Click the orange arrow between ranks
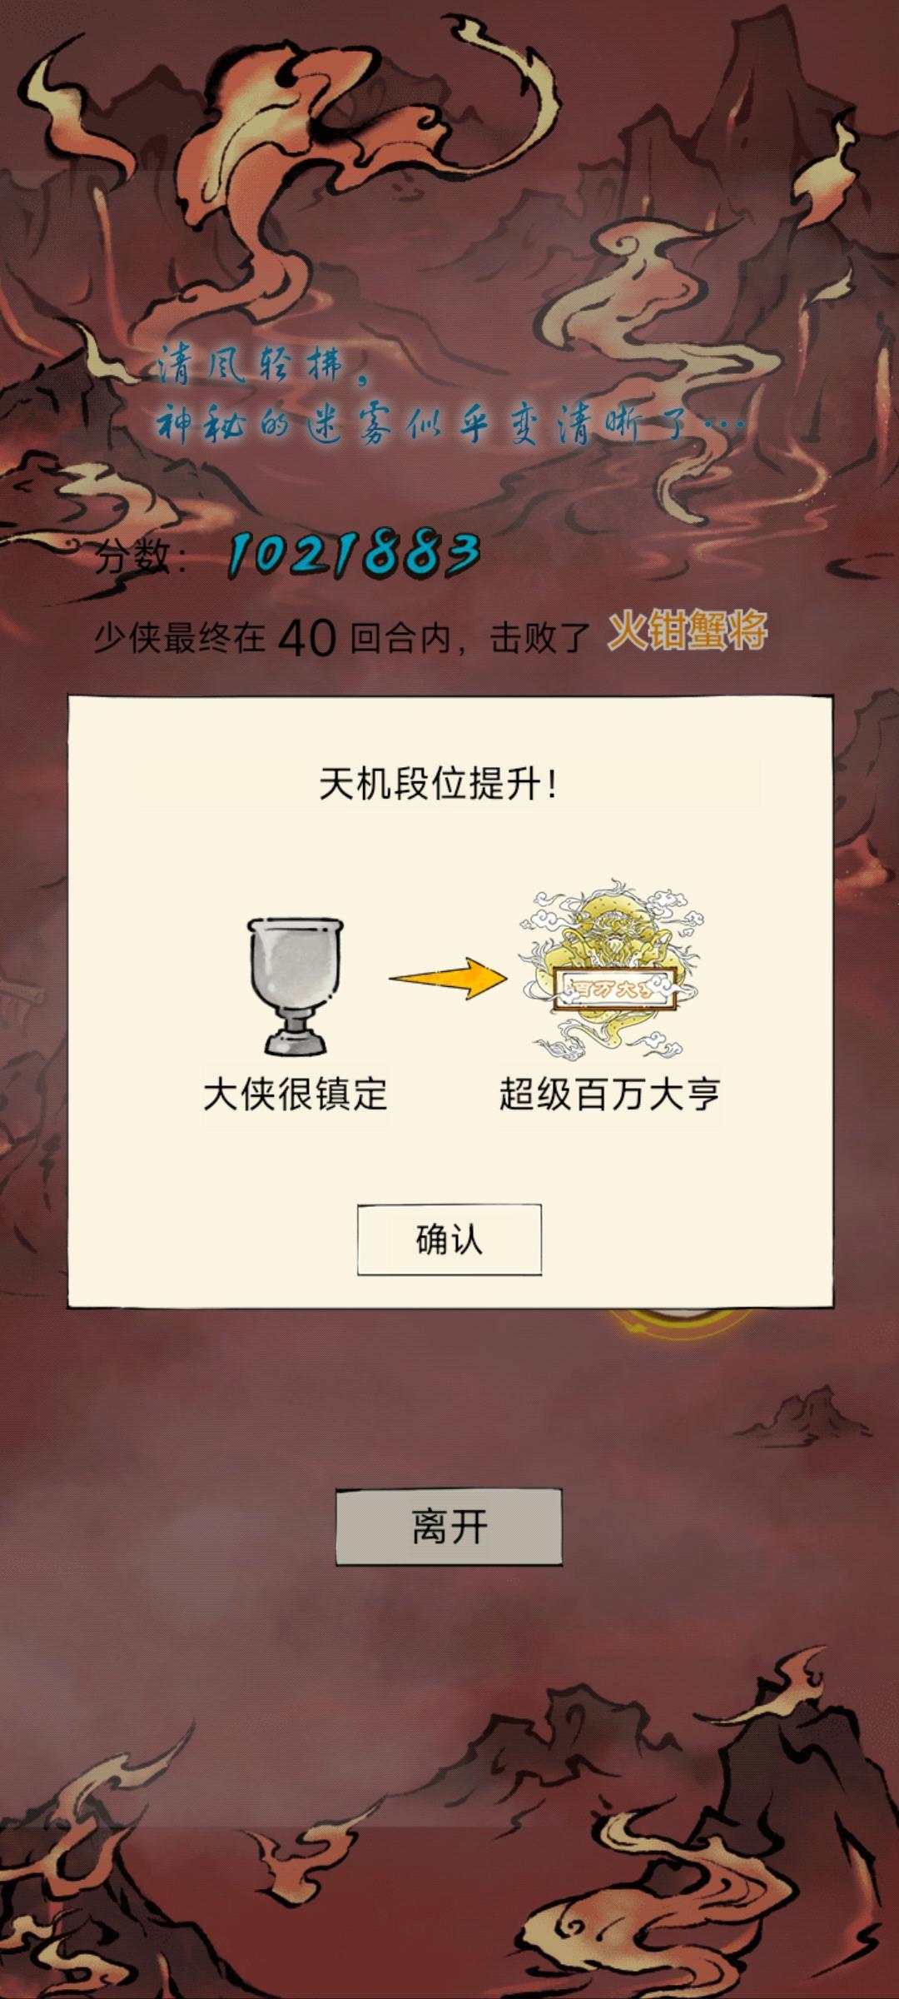 448,977
